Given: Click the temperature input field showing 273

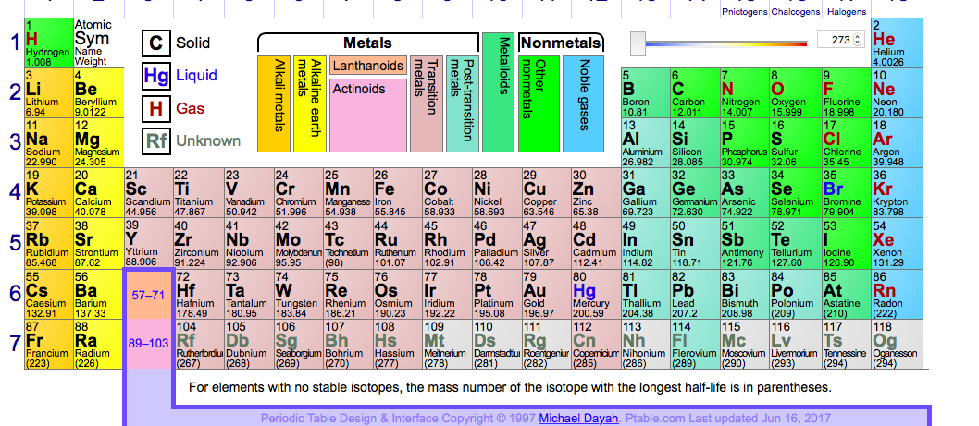Looking at the screenshot, I should click(x=837, y=40).
